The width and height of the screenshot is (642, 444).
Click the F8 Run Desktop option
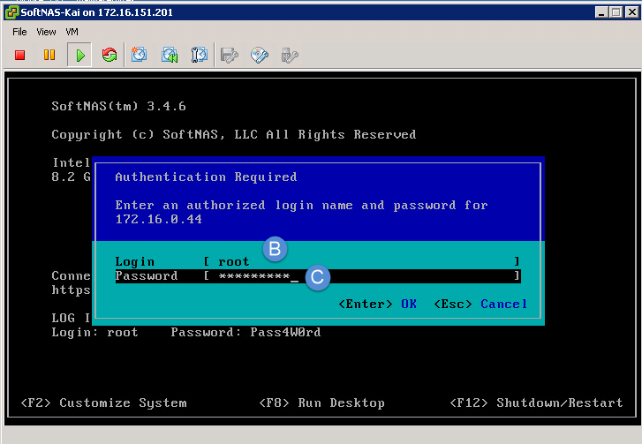321,403
